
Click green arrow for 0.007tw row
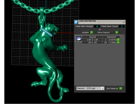click(x=118, y=40)
